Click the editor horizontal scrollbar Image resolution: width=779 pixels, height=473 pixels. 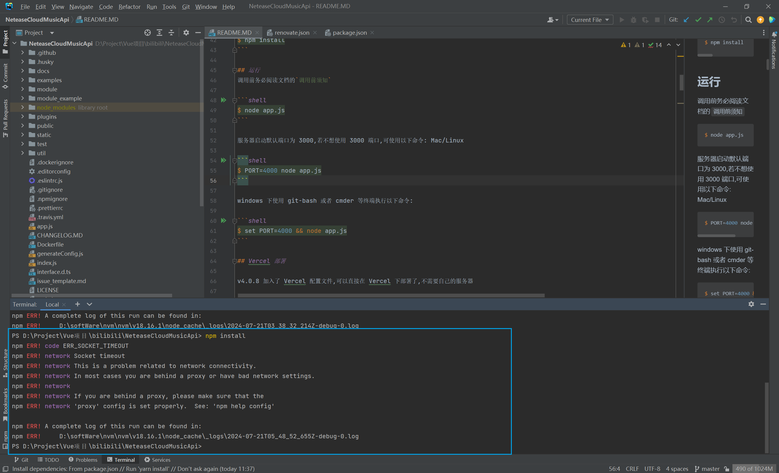391,295
